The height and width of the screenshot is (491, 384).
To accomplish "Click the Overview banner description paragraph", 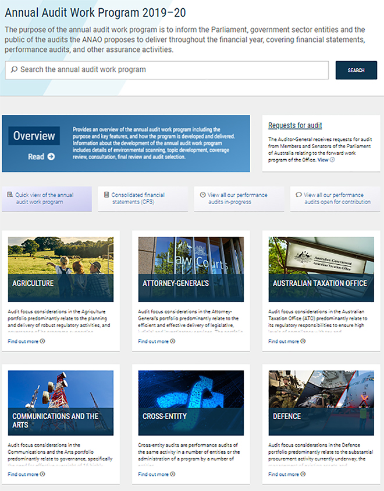I will click(154, 143).
